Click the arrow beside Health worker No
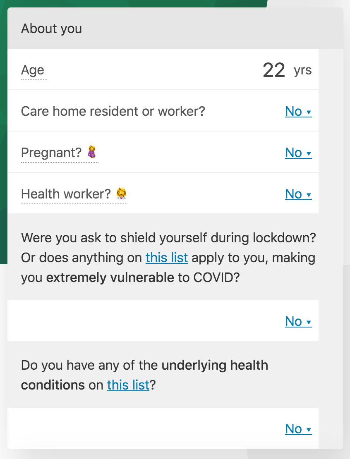Screen dimensions: 350x459 click(308, 195)
